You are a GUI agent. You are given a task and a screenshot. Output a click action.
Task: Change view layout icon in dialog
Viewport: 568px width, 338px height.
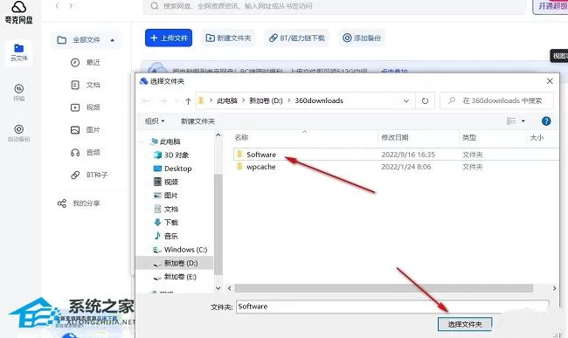click(x=511, y=121)
